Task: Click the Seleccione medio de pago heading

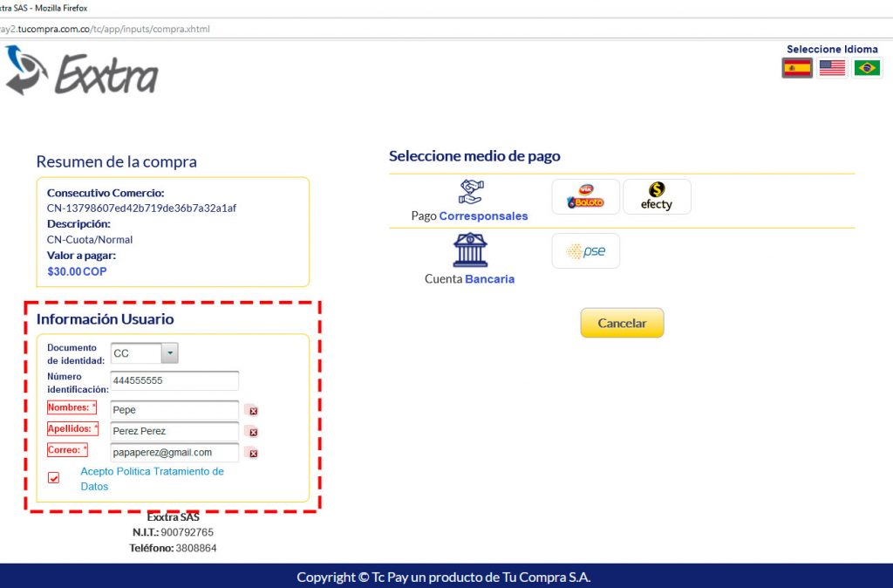Action: tap(474, 155)
